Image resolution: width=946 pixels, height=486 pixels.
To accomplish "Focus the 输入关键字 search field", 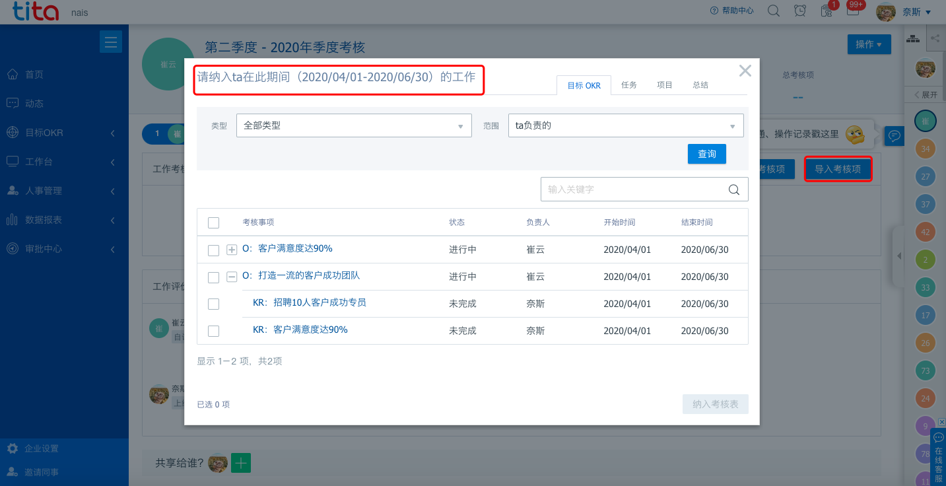I will coord(644,190).
